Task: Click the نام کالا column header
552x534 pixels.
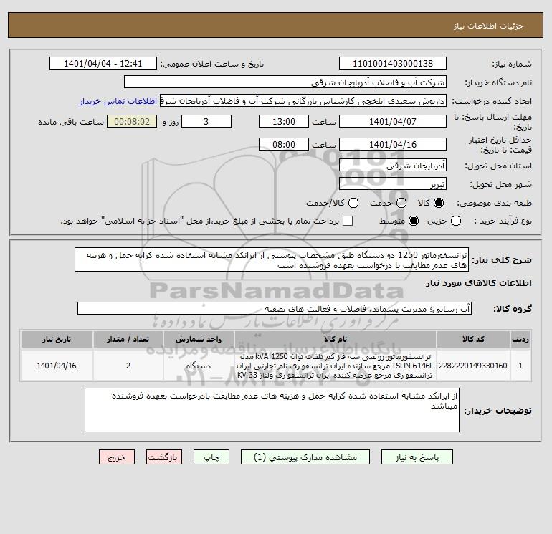Action: coord(336,339)
